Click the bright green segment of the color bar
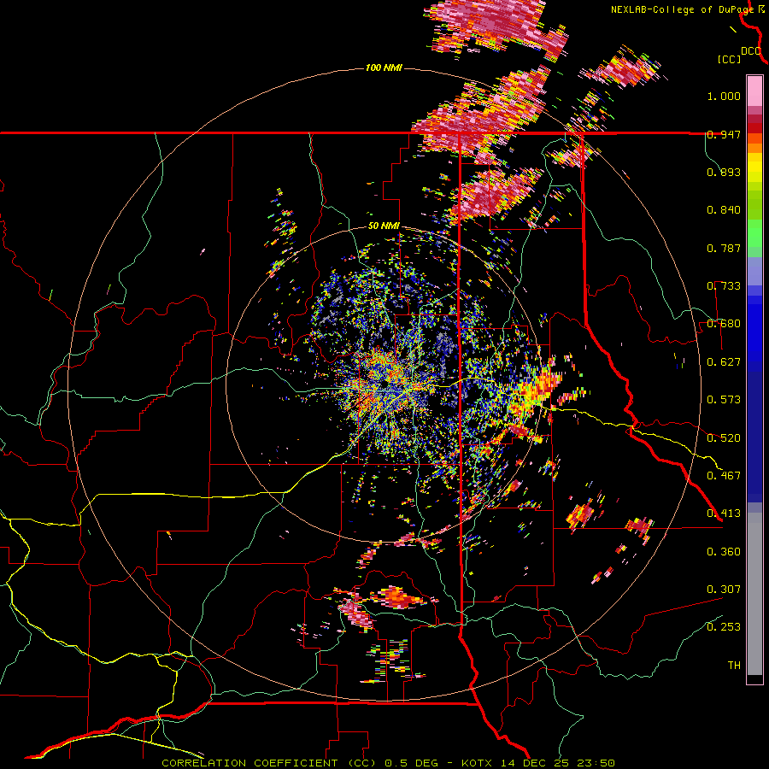Viewport: 769px width, 769px height. pyautogui.click(x=754, y=233)
